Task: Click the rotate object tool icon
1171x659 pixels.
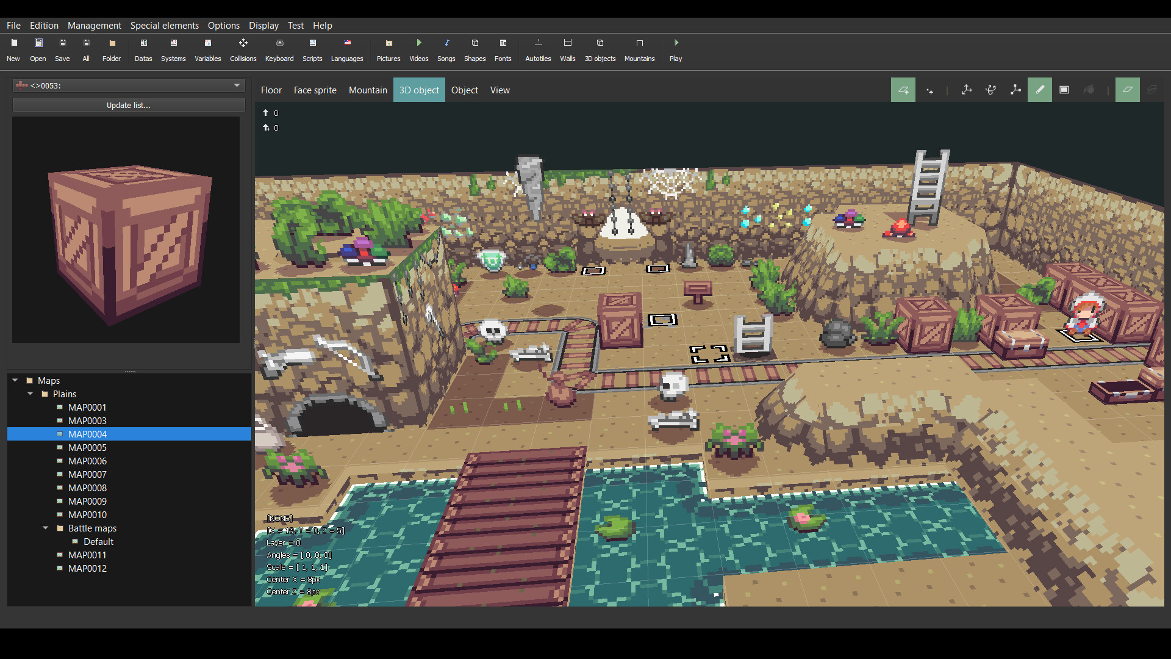Action: click(991, 90)
